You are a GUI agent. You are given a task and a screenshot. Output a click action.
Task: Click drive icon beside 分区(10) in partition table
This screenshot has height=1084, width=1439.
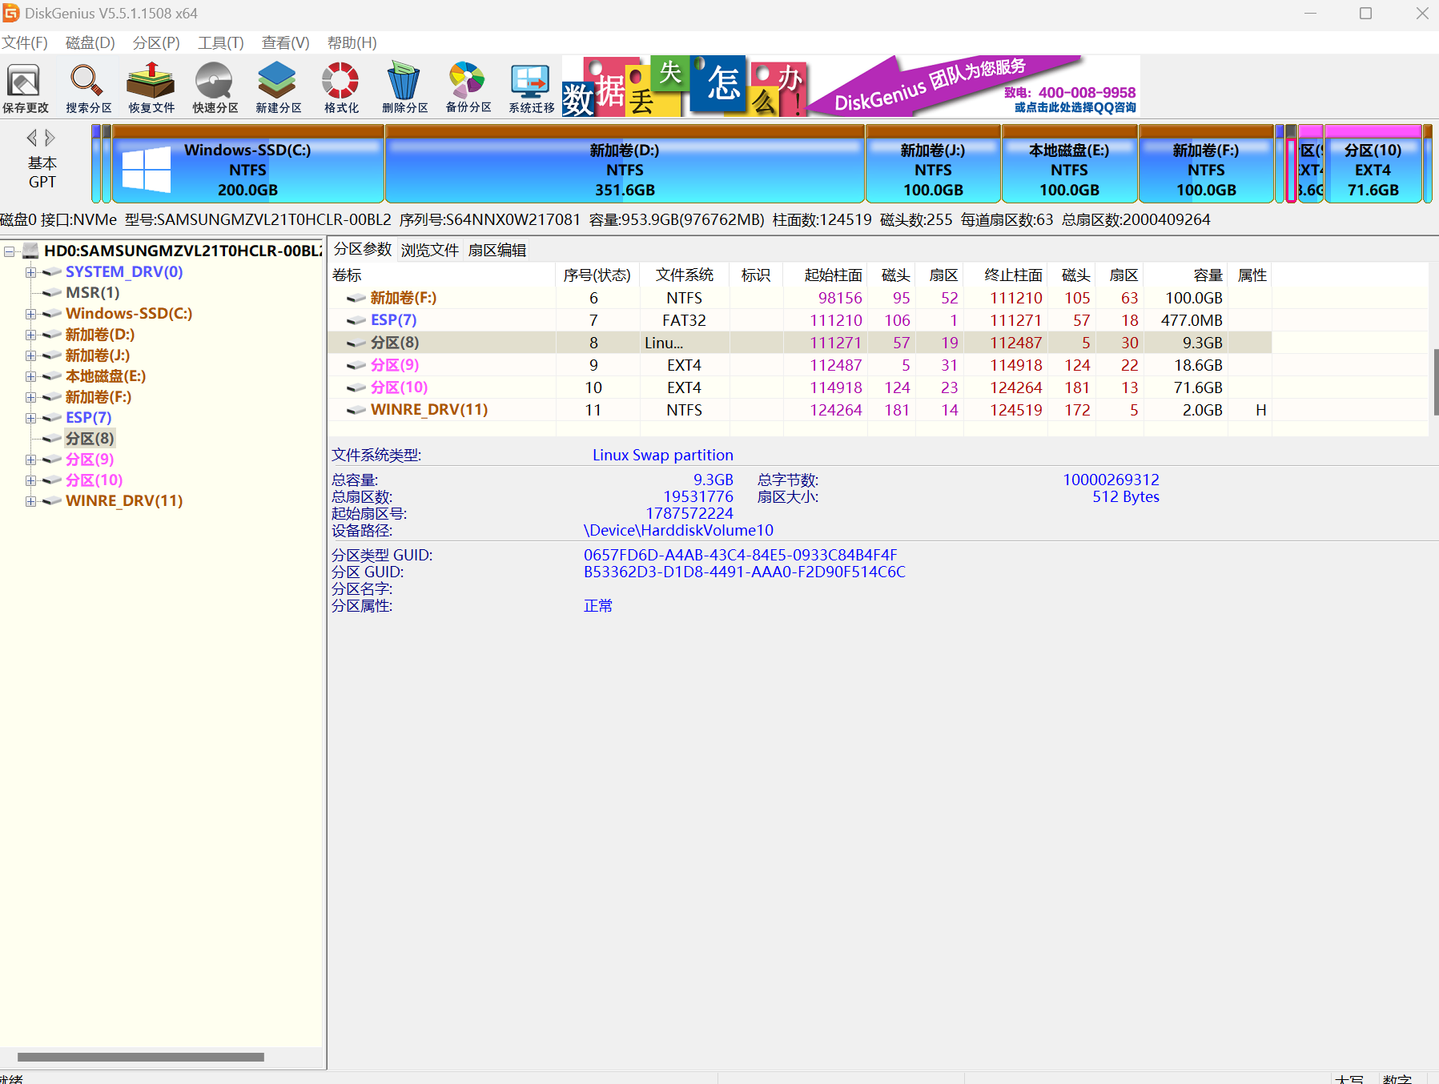click(356, 387)
